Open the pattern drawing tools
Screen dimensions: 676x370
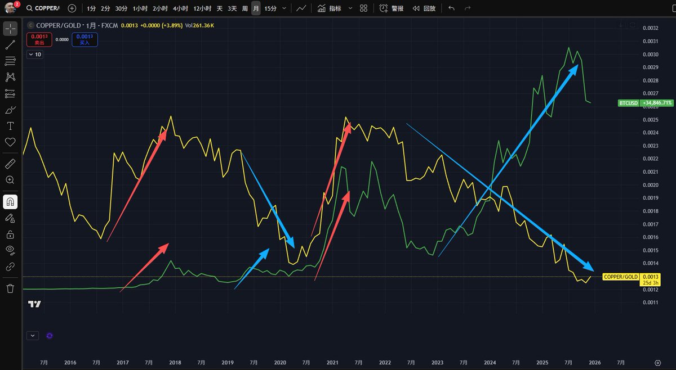pyautogui.click(x=10, y=77)
